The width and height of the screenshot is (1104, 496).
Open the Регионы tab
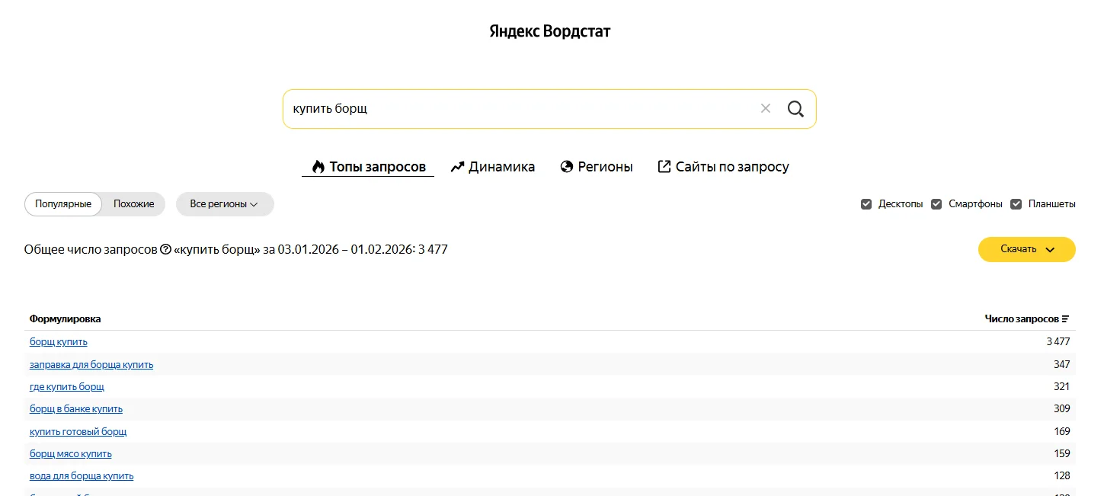pyautogui.click(x=597, y=167)
